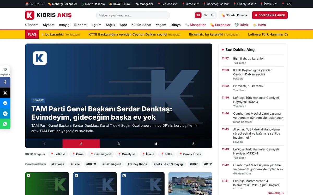The width and height of the screenshot is (313, 195).
Task: Open the Eğitim section
Action: (96, 25)
